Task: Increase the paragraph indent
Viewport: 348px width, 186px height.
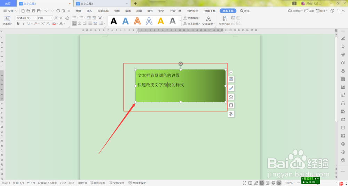Action: click(94, 18)
